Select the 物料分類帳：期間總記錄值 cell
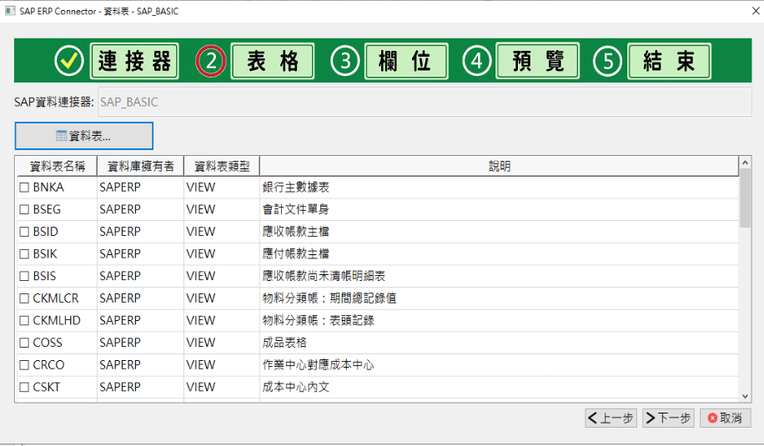This screenshot has height=446, width=764. pyautogui.click(x=499, y=298)
